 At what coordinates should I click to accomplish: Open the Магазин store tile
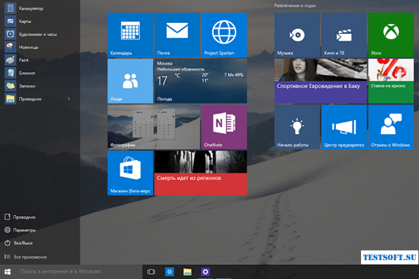130,173
